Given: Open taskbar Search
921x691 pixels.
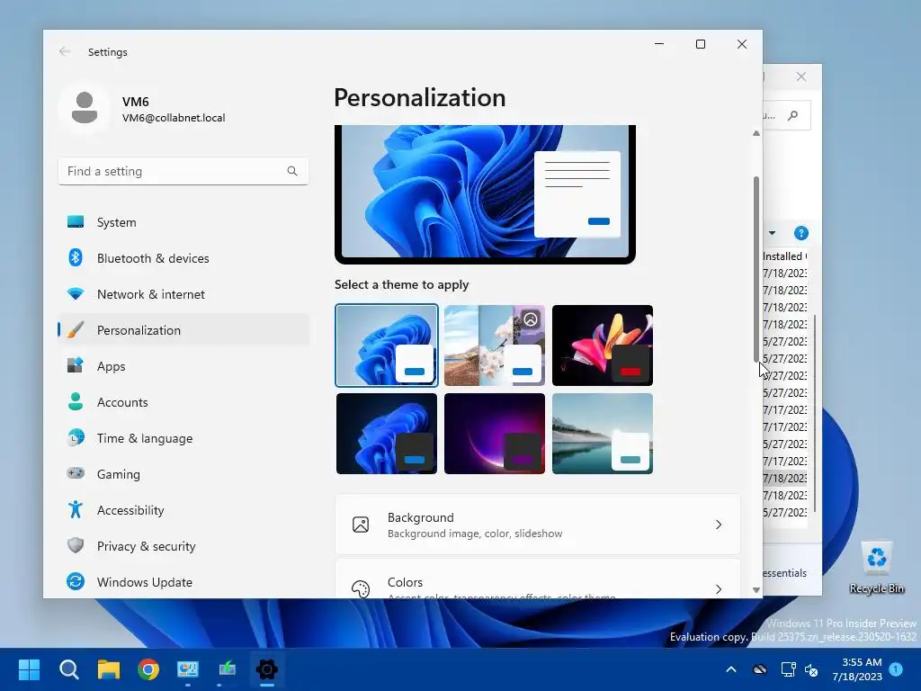Looking at the screenshot, I should [x=68, y=669].
